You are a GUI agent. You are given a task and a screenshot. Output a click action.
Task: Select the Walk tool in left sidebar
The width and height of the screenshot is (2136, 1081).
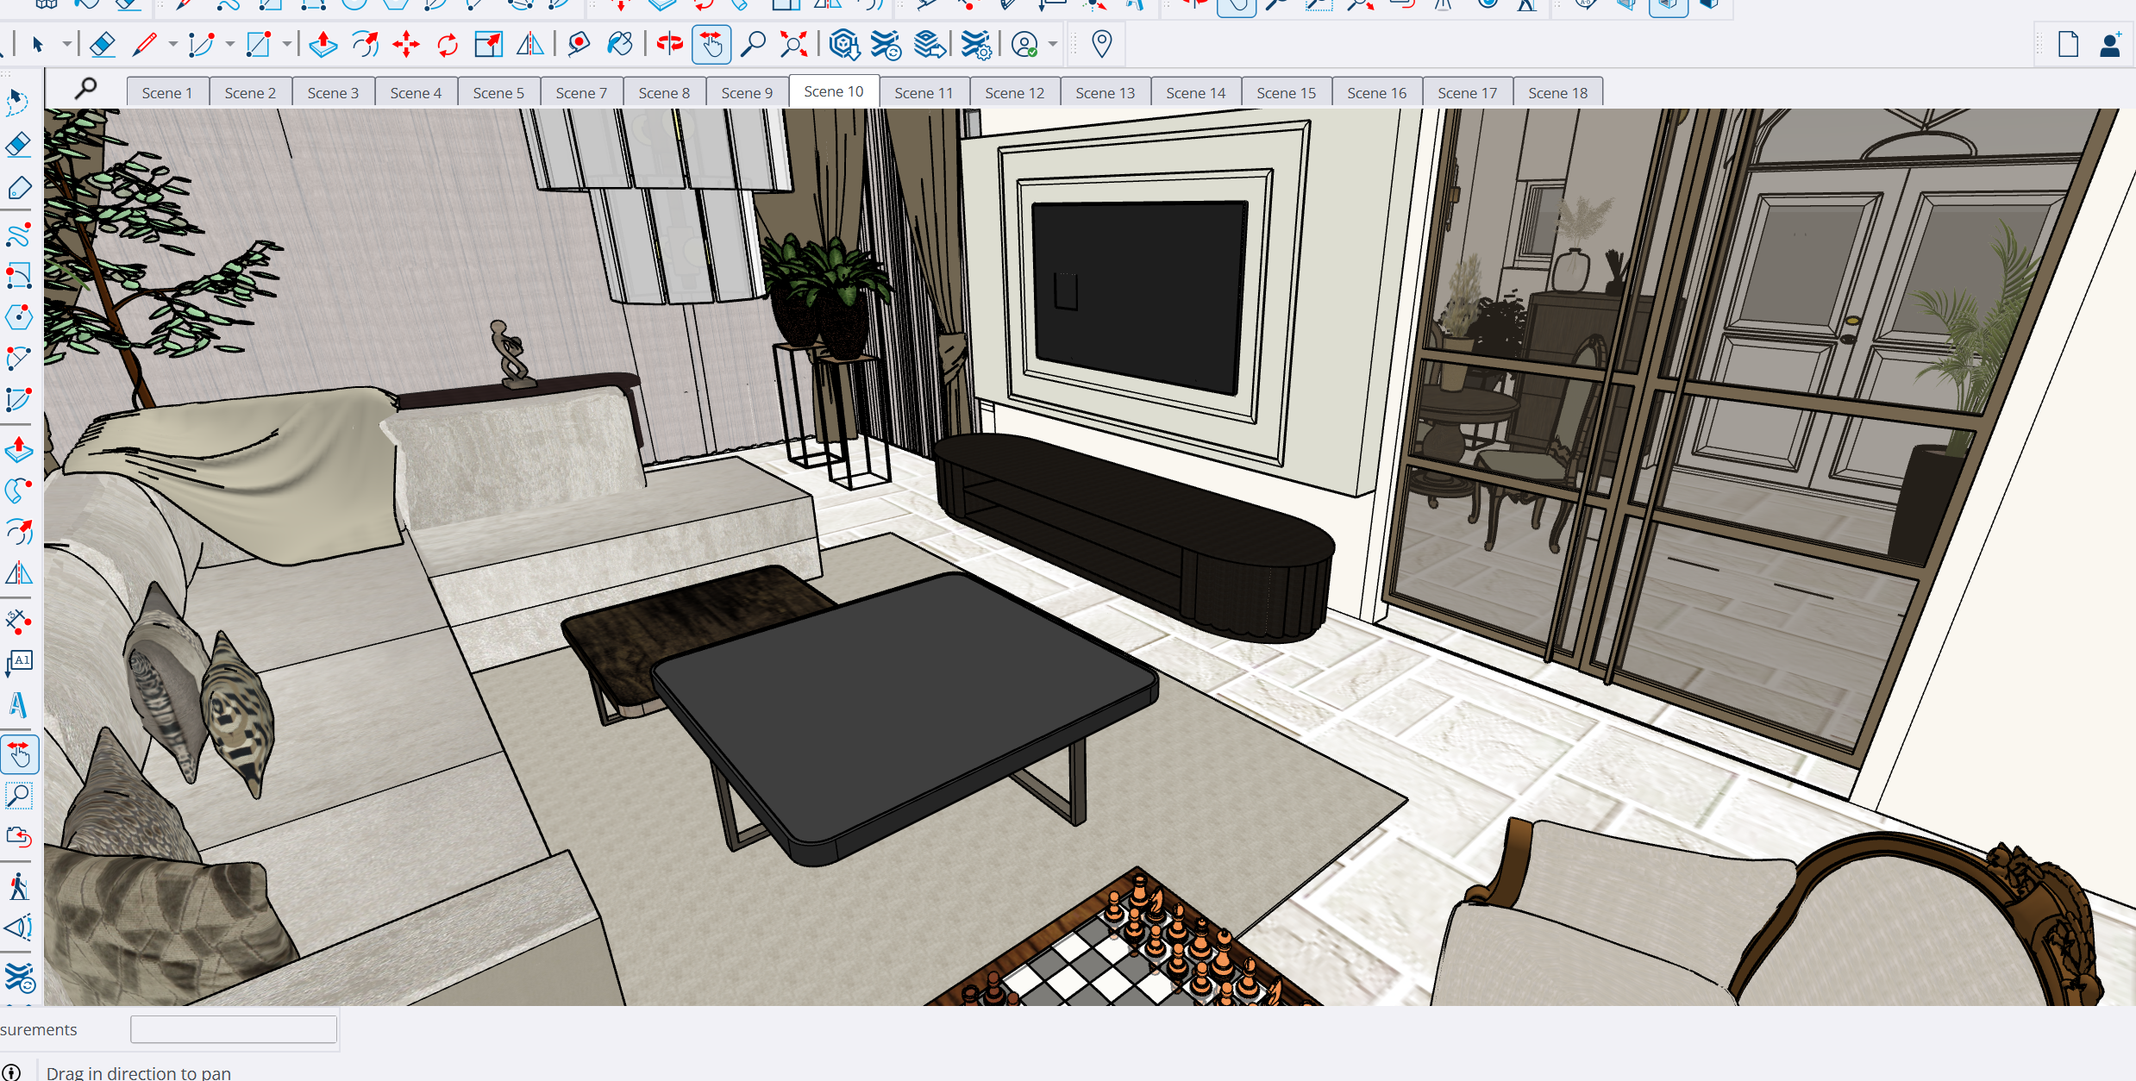pos(19,885)
